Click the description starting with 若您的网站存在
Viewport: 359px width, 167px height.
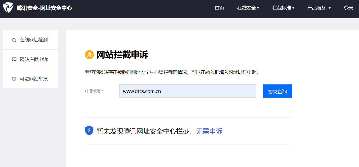[172, 72]
